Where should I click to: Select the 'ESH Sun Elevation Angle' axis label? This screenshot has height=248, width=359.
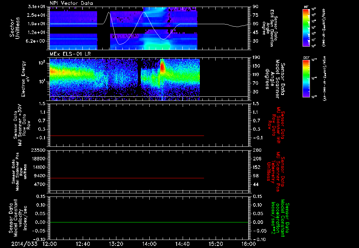point(270,28)
